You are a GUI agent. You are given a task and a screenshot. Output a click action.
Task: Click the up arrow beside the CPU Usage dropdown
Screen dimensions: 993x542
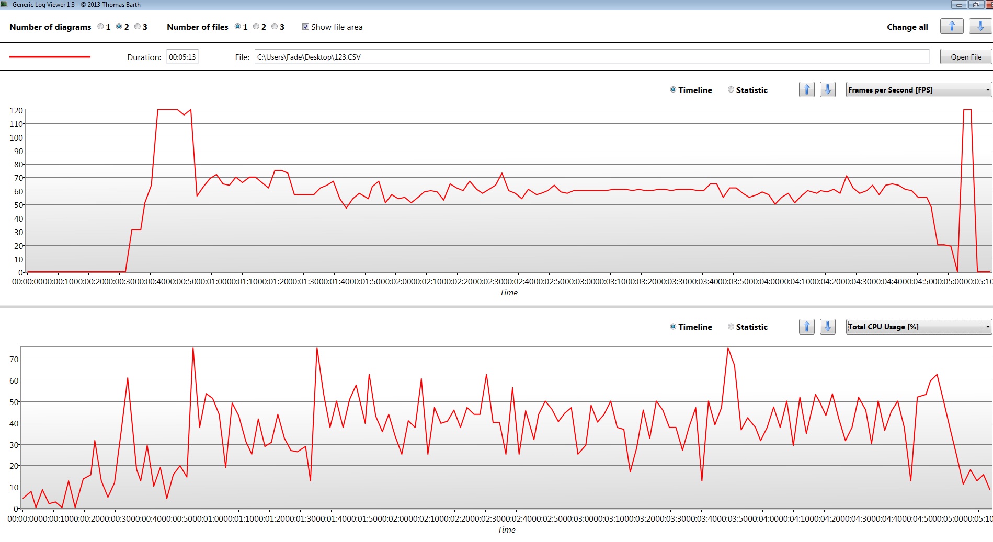[x=807, y=327]
